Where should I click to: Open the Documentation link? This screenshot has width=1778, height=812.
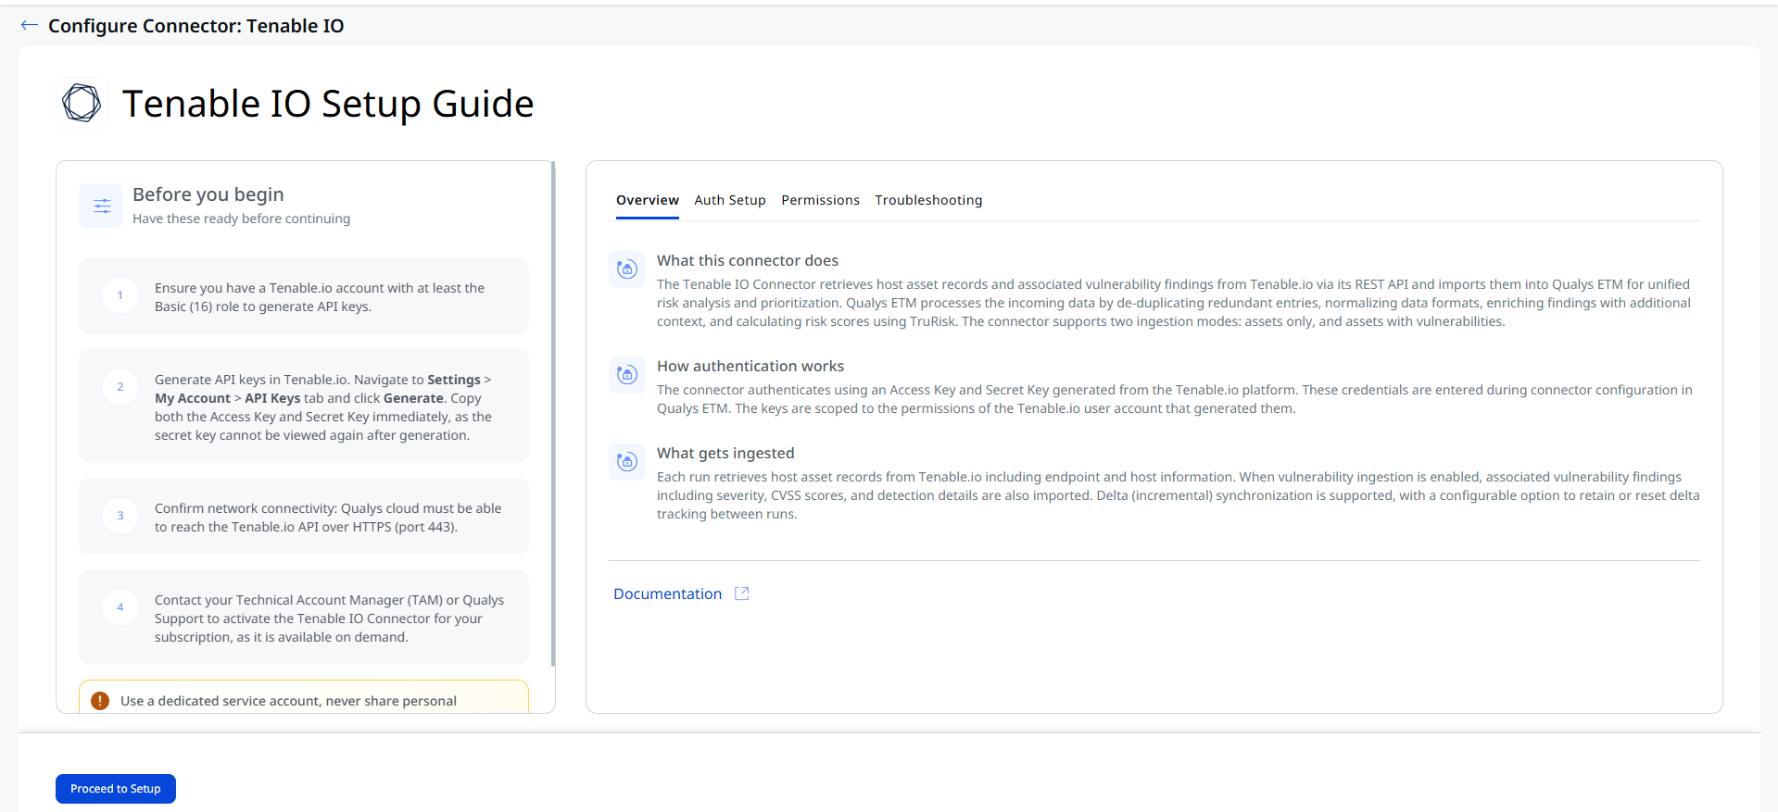(667, 593)
